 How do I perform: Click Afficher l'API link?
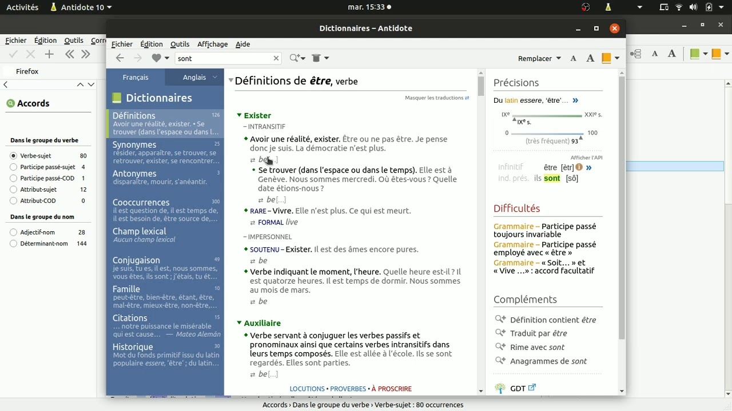click(x=586, y=158)
